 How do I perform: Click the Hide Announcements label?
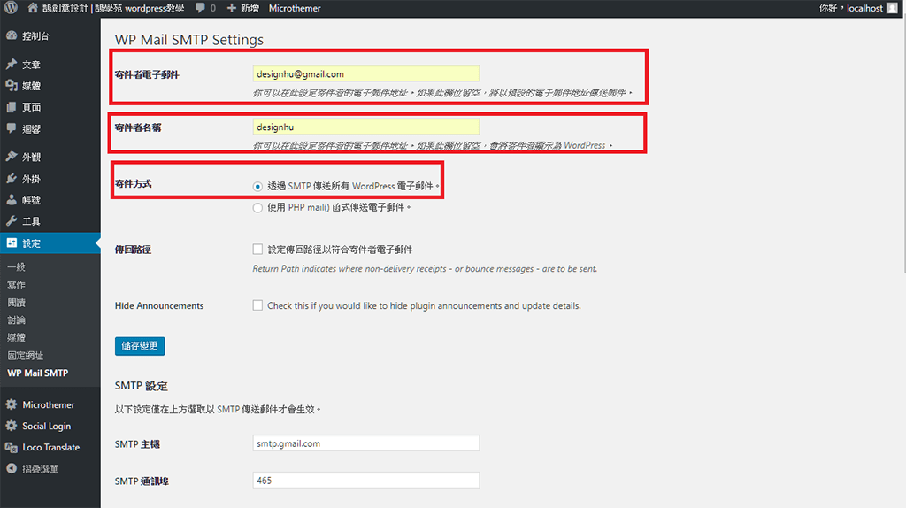159,305
